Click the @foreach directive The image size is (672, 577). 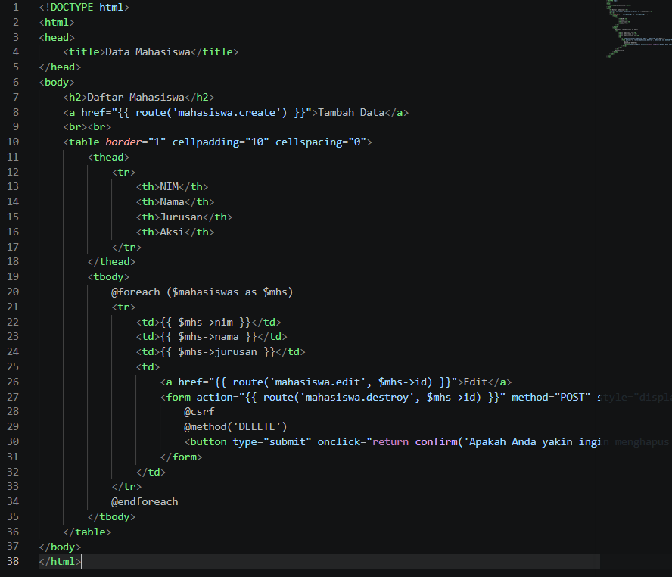coord(135,292)
